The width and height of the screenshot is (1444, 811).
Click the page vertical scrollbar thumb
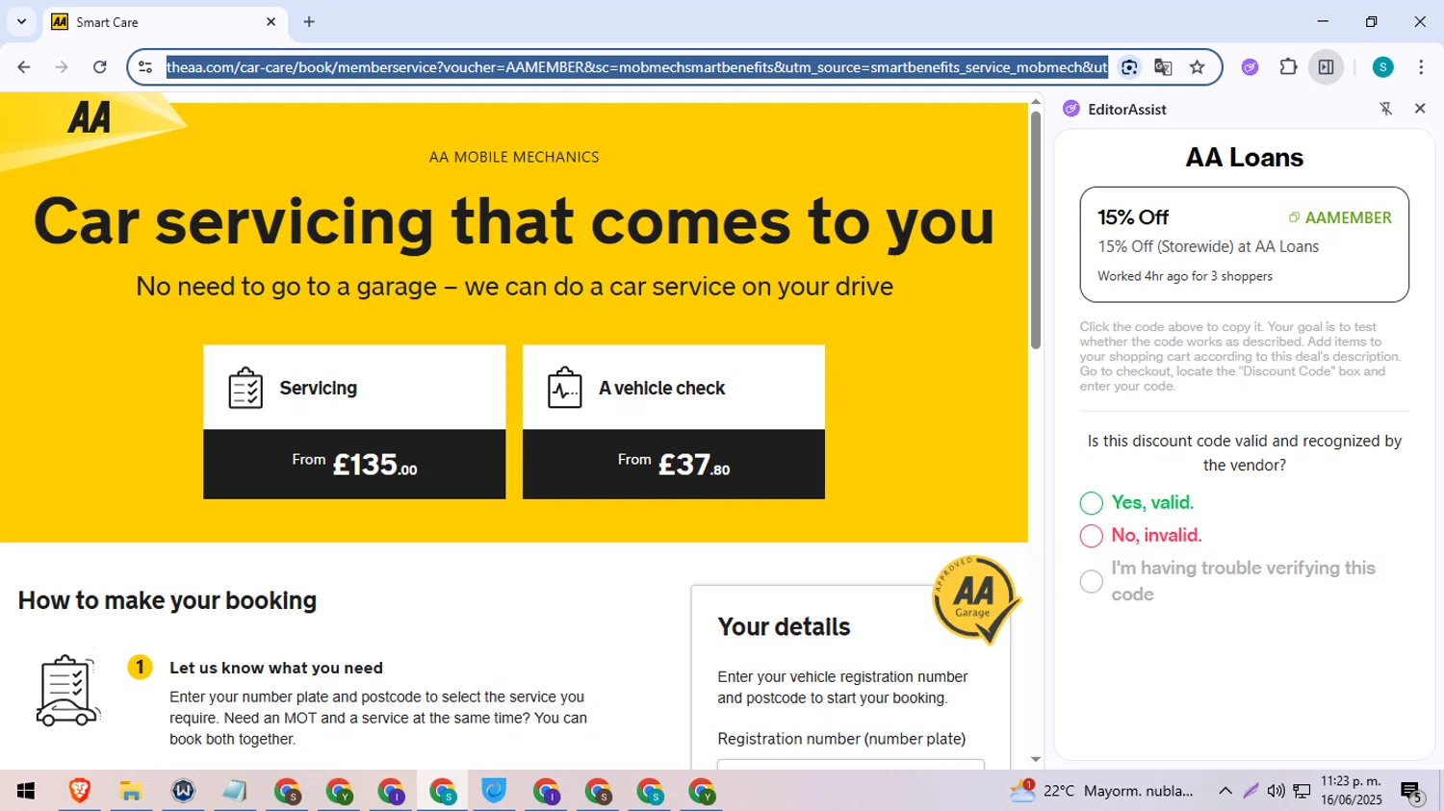[1036, 230]
